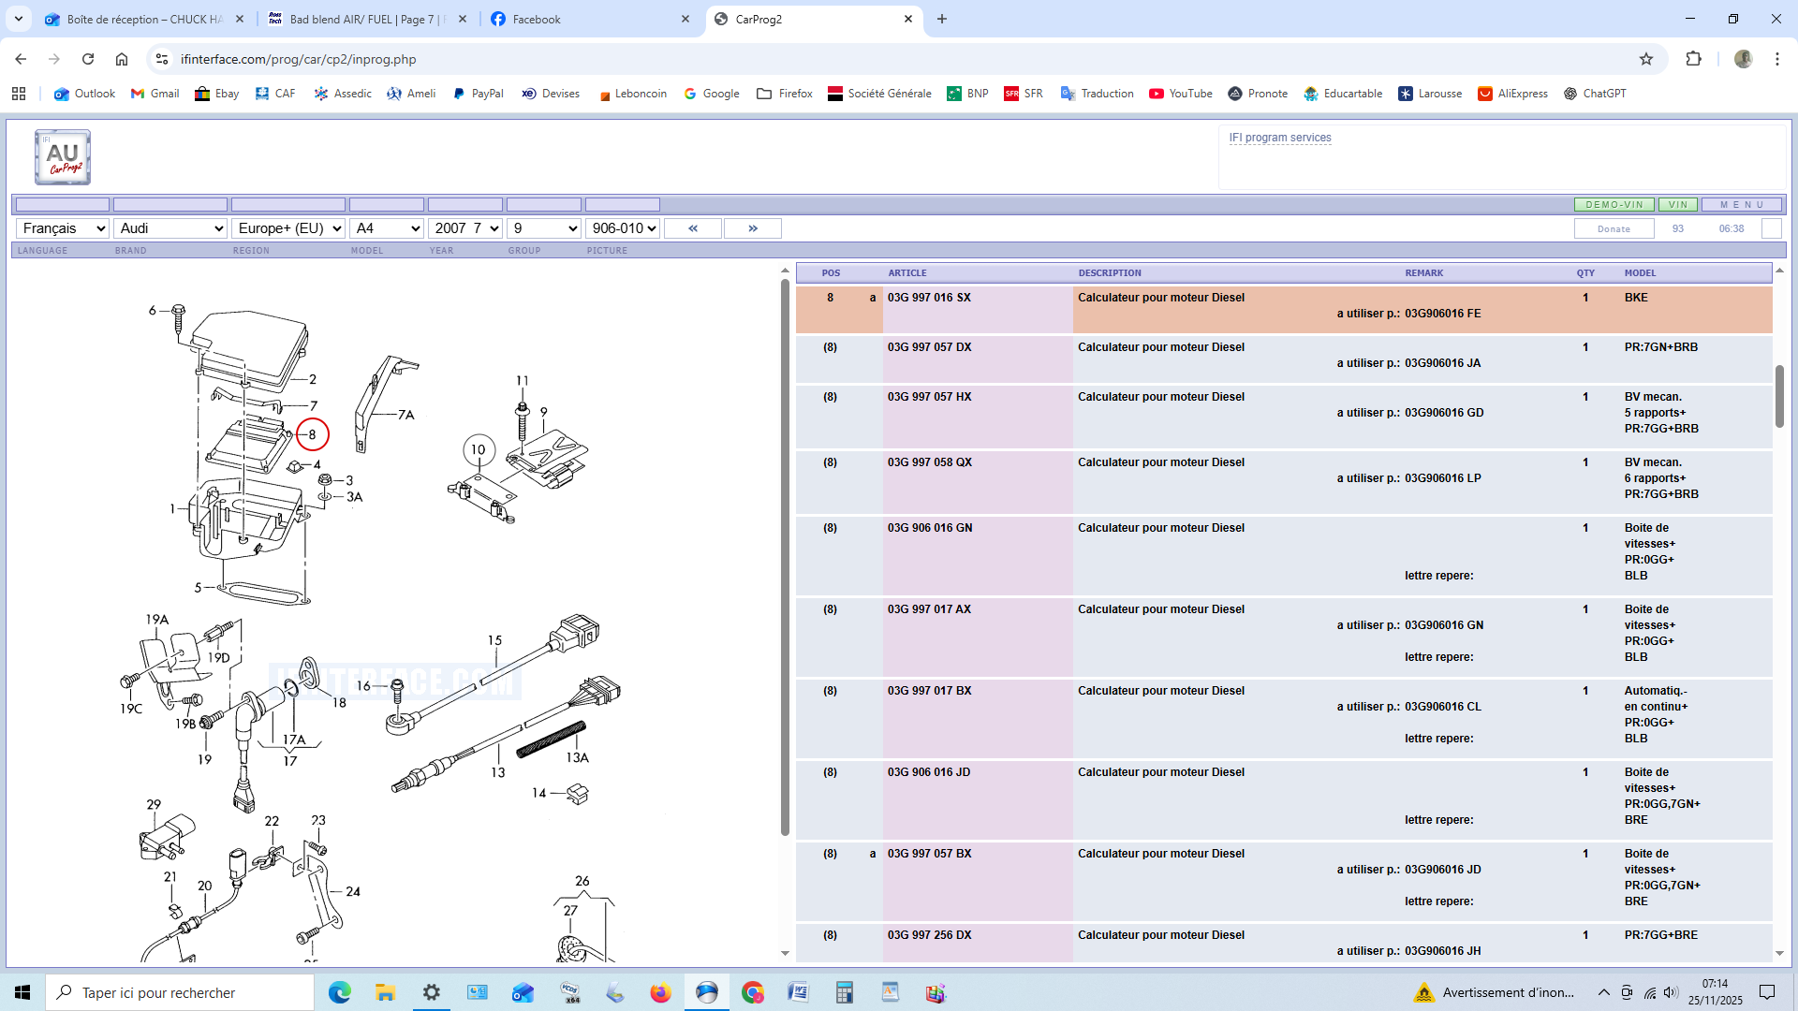1798x1011 pixels.
Task: Launch Firefox from the taskbar
Action: coord(661,992)
